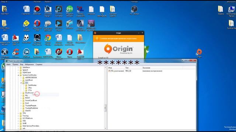Click the orange connection warning banner in Origin
Image resolution: width=236 pixels, height=132 pixels.
pos(118,38)
